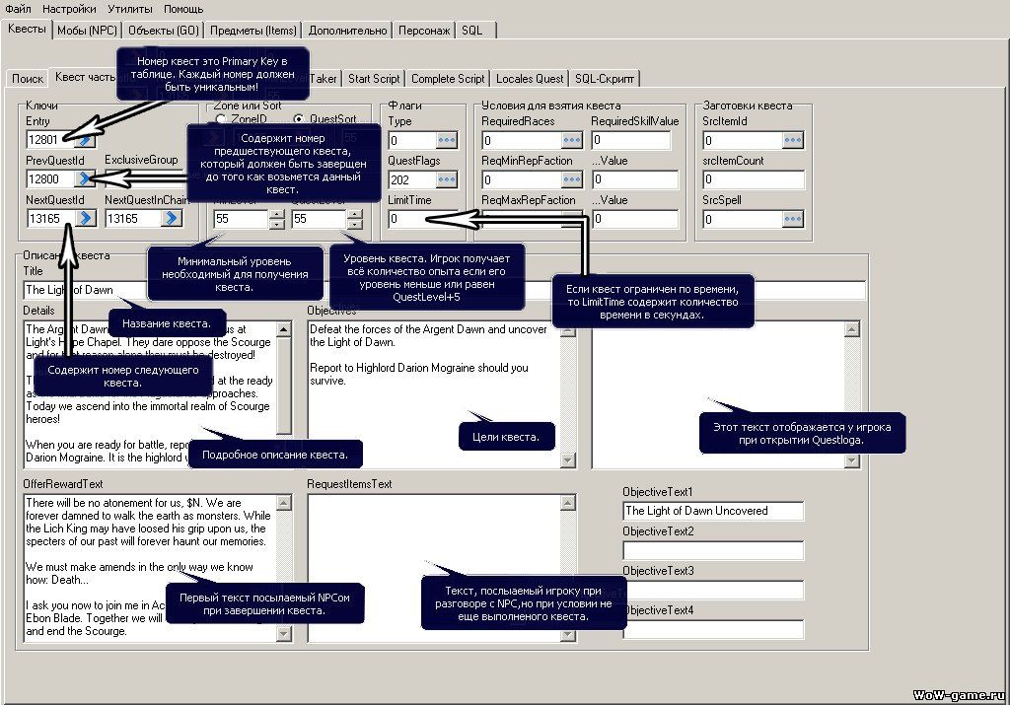Open the QuestFlags ellipsis picker
1010x705 pixels.
click(447, 179)
